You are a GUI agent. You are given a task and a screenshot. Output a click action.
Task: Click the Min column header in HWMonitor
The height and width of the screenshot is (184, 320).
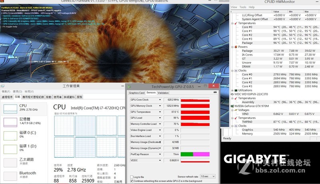click(296, 12)
